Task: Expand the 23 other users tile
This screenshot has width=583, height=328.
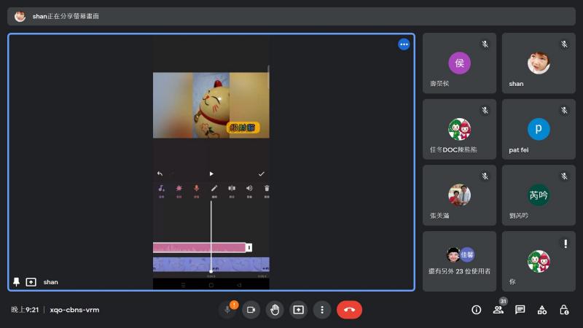Action: 459,261
